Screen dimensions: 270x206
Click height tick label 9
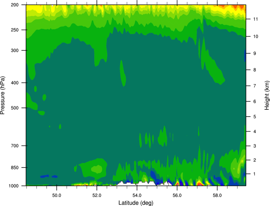click(255, 54)
